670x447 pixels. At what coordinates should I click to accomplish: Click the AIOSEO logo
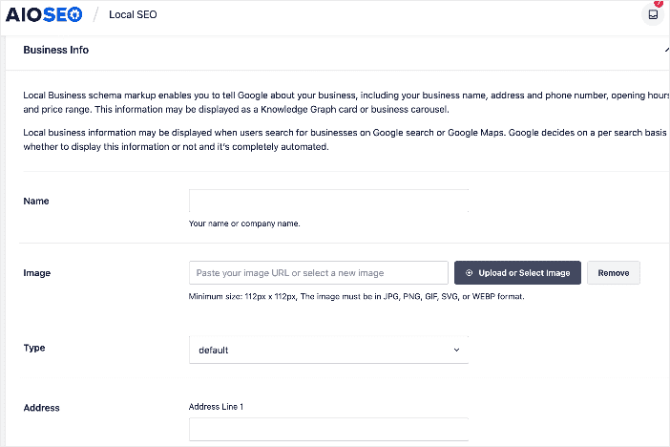44,15
